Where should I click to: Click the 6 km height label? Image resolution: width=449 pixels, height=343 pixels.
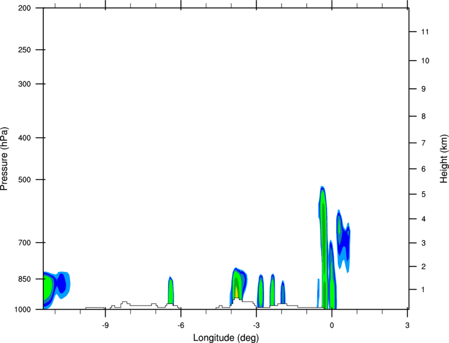click(424, 169)
